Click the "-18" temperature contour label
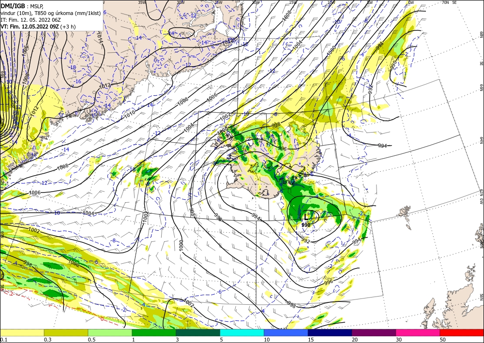The height and width of the screenshot is (343, 484). click(x=73, y=67)
